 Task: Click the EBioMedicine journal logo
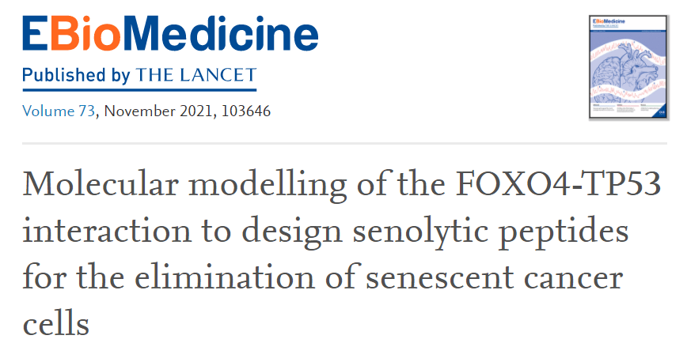pyautogui.click(x=169, y=35)
